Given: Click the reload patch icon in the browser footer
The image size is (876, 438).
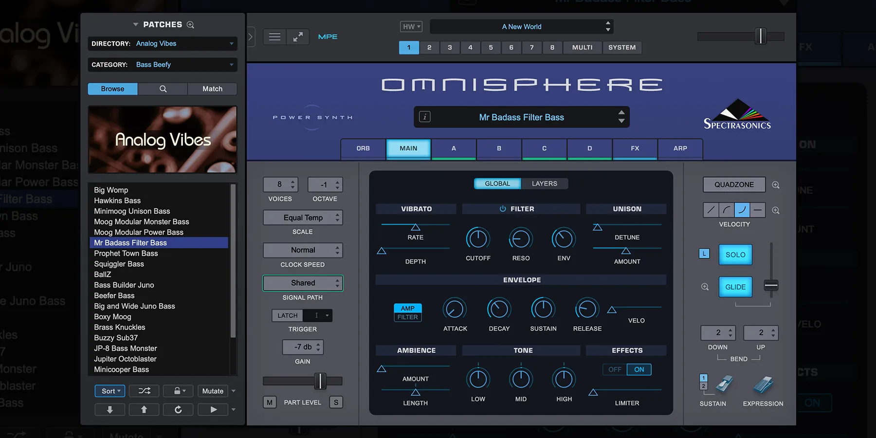Looking at the screenshot, I should tap(178, 409).
